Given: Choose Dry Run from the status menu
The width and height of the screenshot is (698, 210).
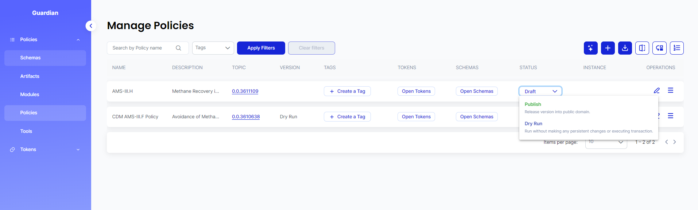Looking at the screenshot, I should [533, 124].
